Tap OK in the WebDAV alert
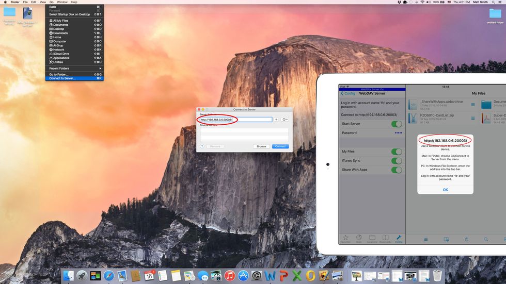 click(445, 190)
